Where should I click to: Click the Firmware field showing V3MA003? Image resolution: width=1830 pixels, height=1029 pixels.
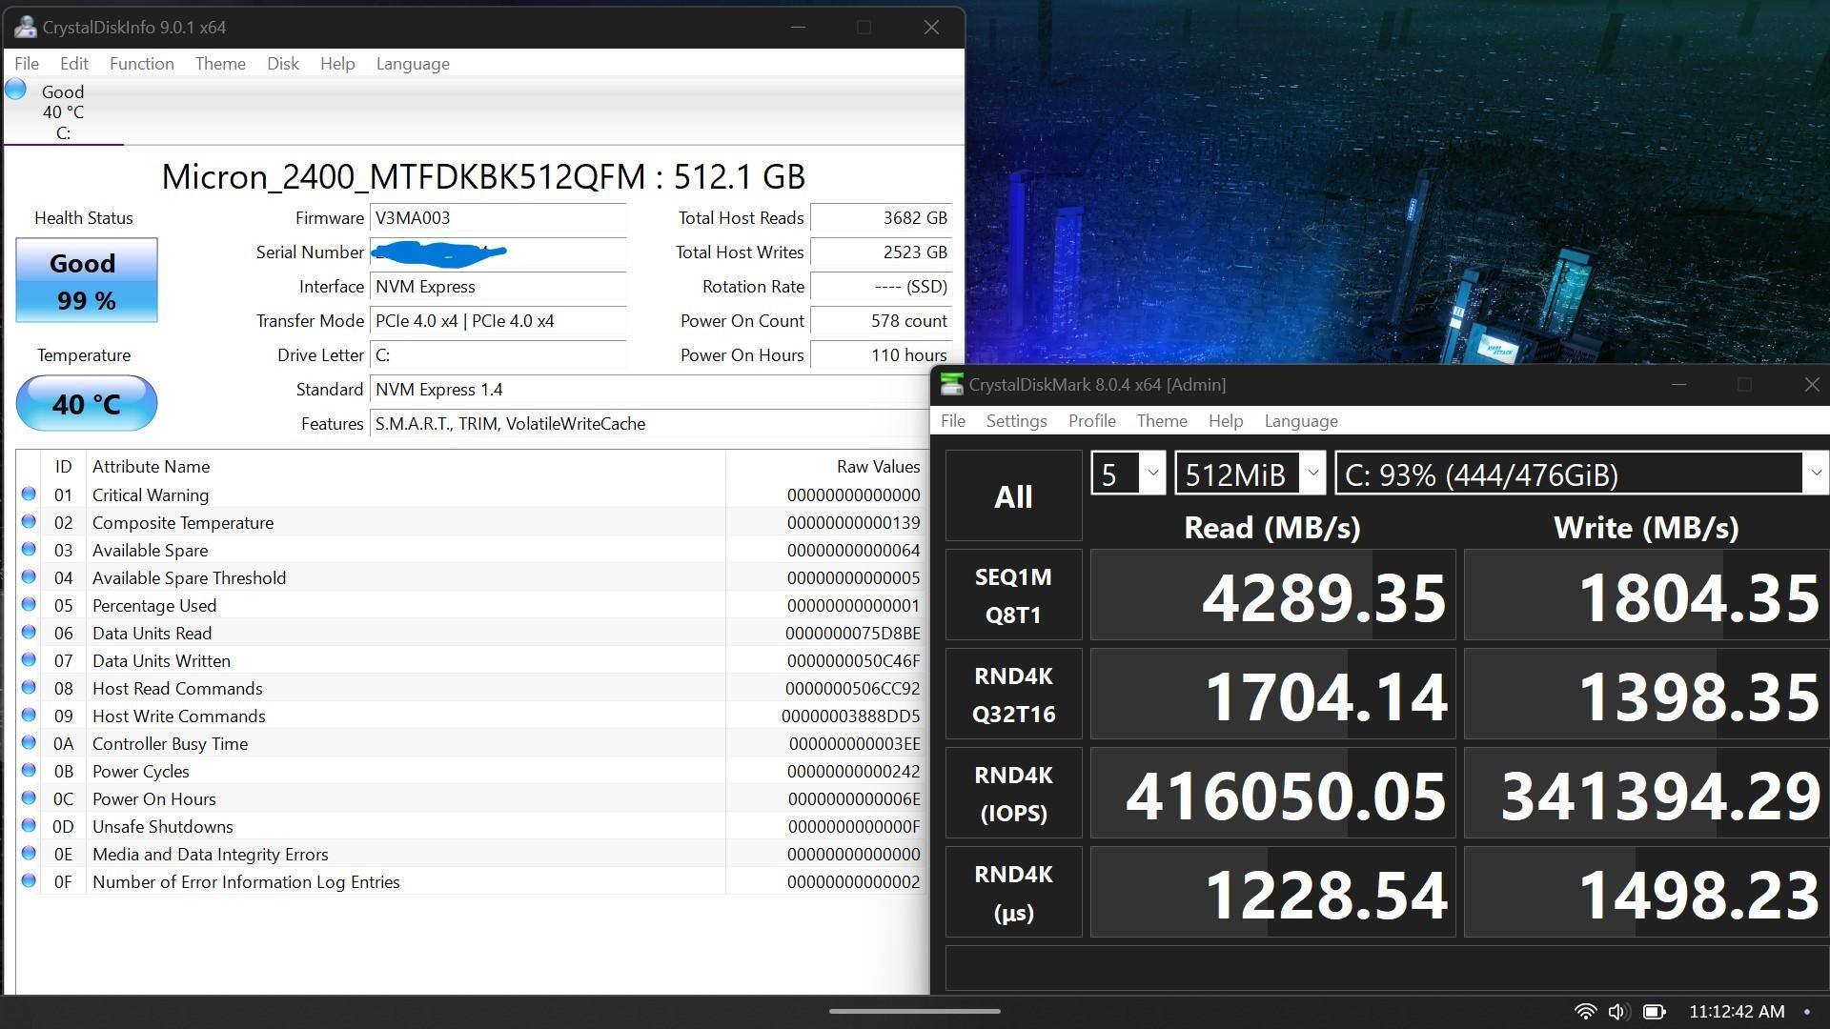click(x=498, y=218)
